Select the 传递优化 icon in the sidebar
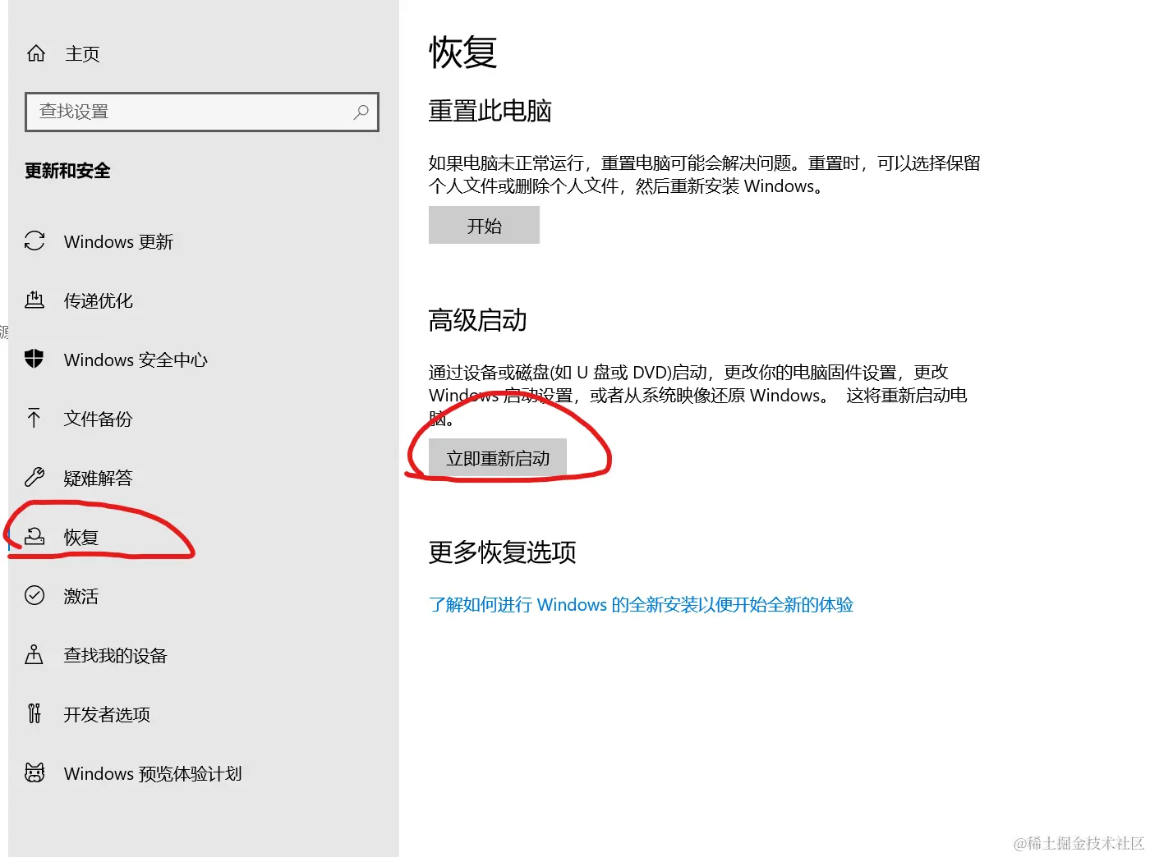Image resolution: width=1150 pixels, height=857 pixels. tap(34, 300)
